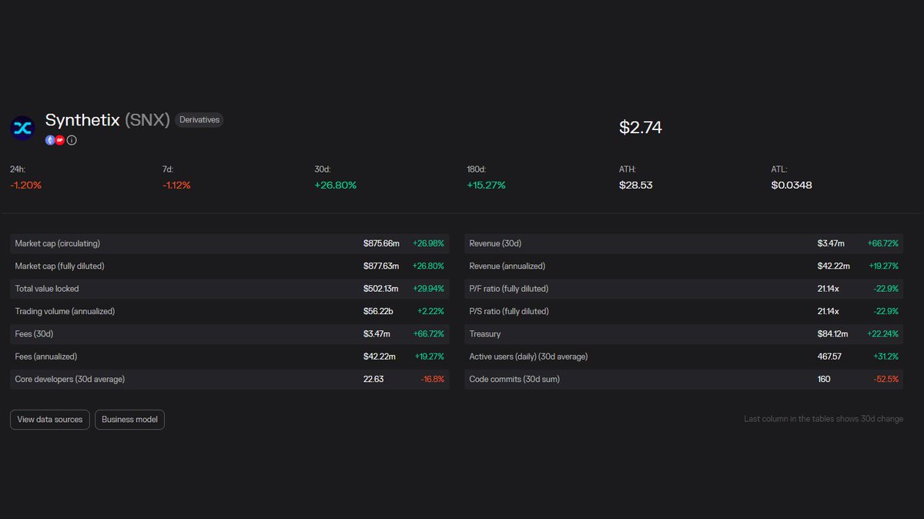Select the Code commits (30d sum) label
924x519 pixels.
click(514, 379)
